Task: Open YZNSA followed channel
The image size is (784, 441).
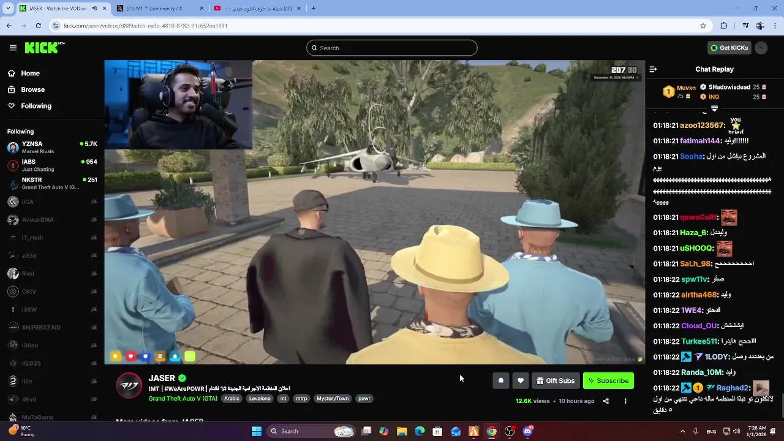Action: click(52, 148)
